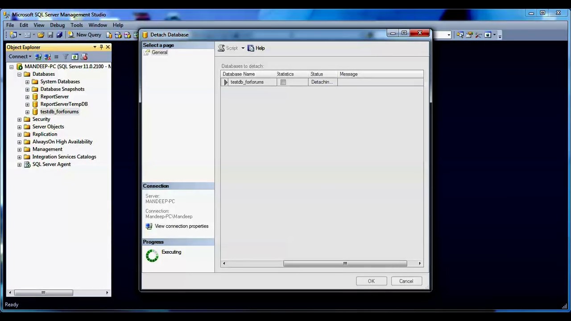Image resolution: width=571 pixels, height=321 pixels.
Task: Click the Save All icon
Action: [x=59, y=35]
